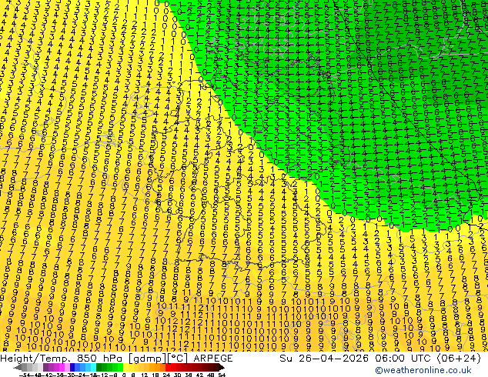Click the 06:00 UTC time label
The height and width of the screenshot is (377, 488).
pyautogui.click(x=391, y=359)
